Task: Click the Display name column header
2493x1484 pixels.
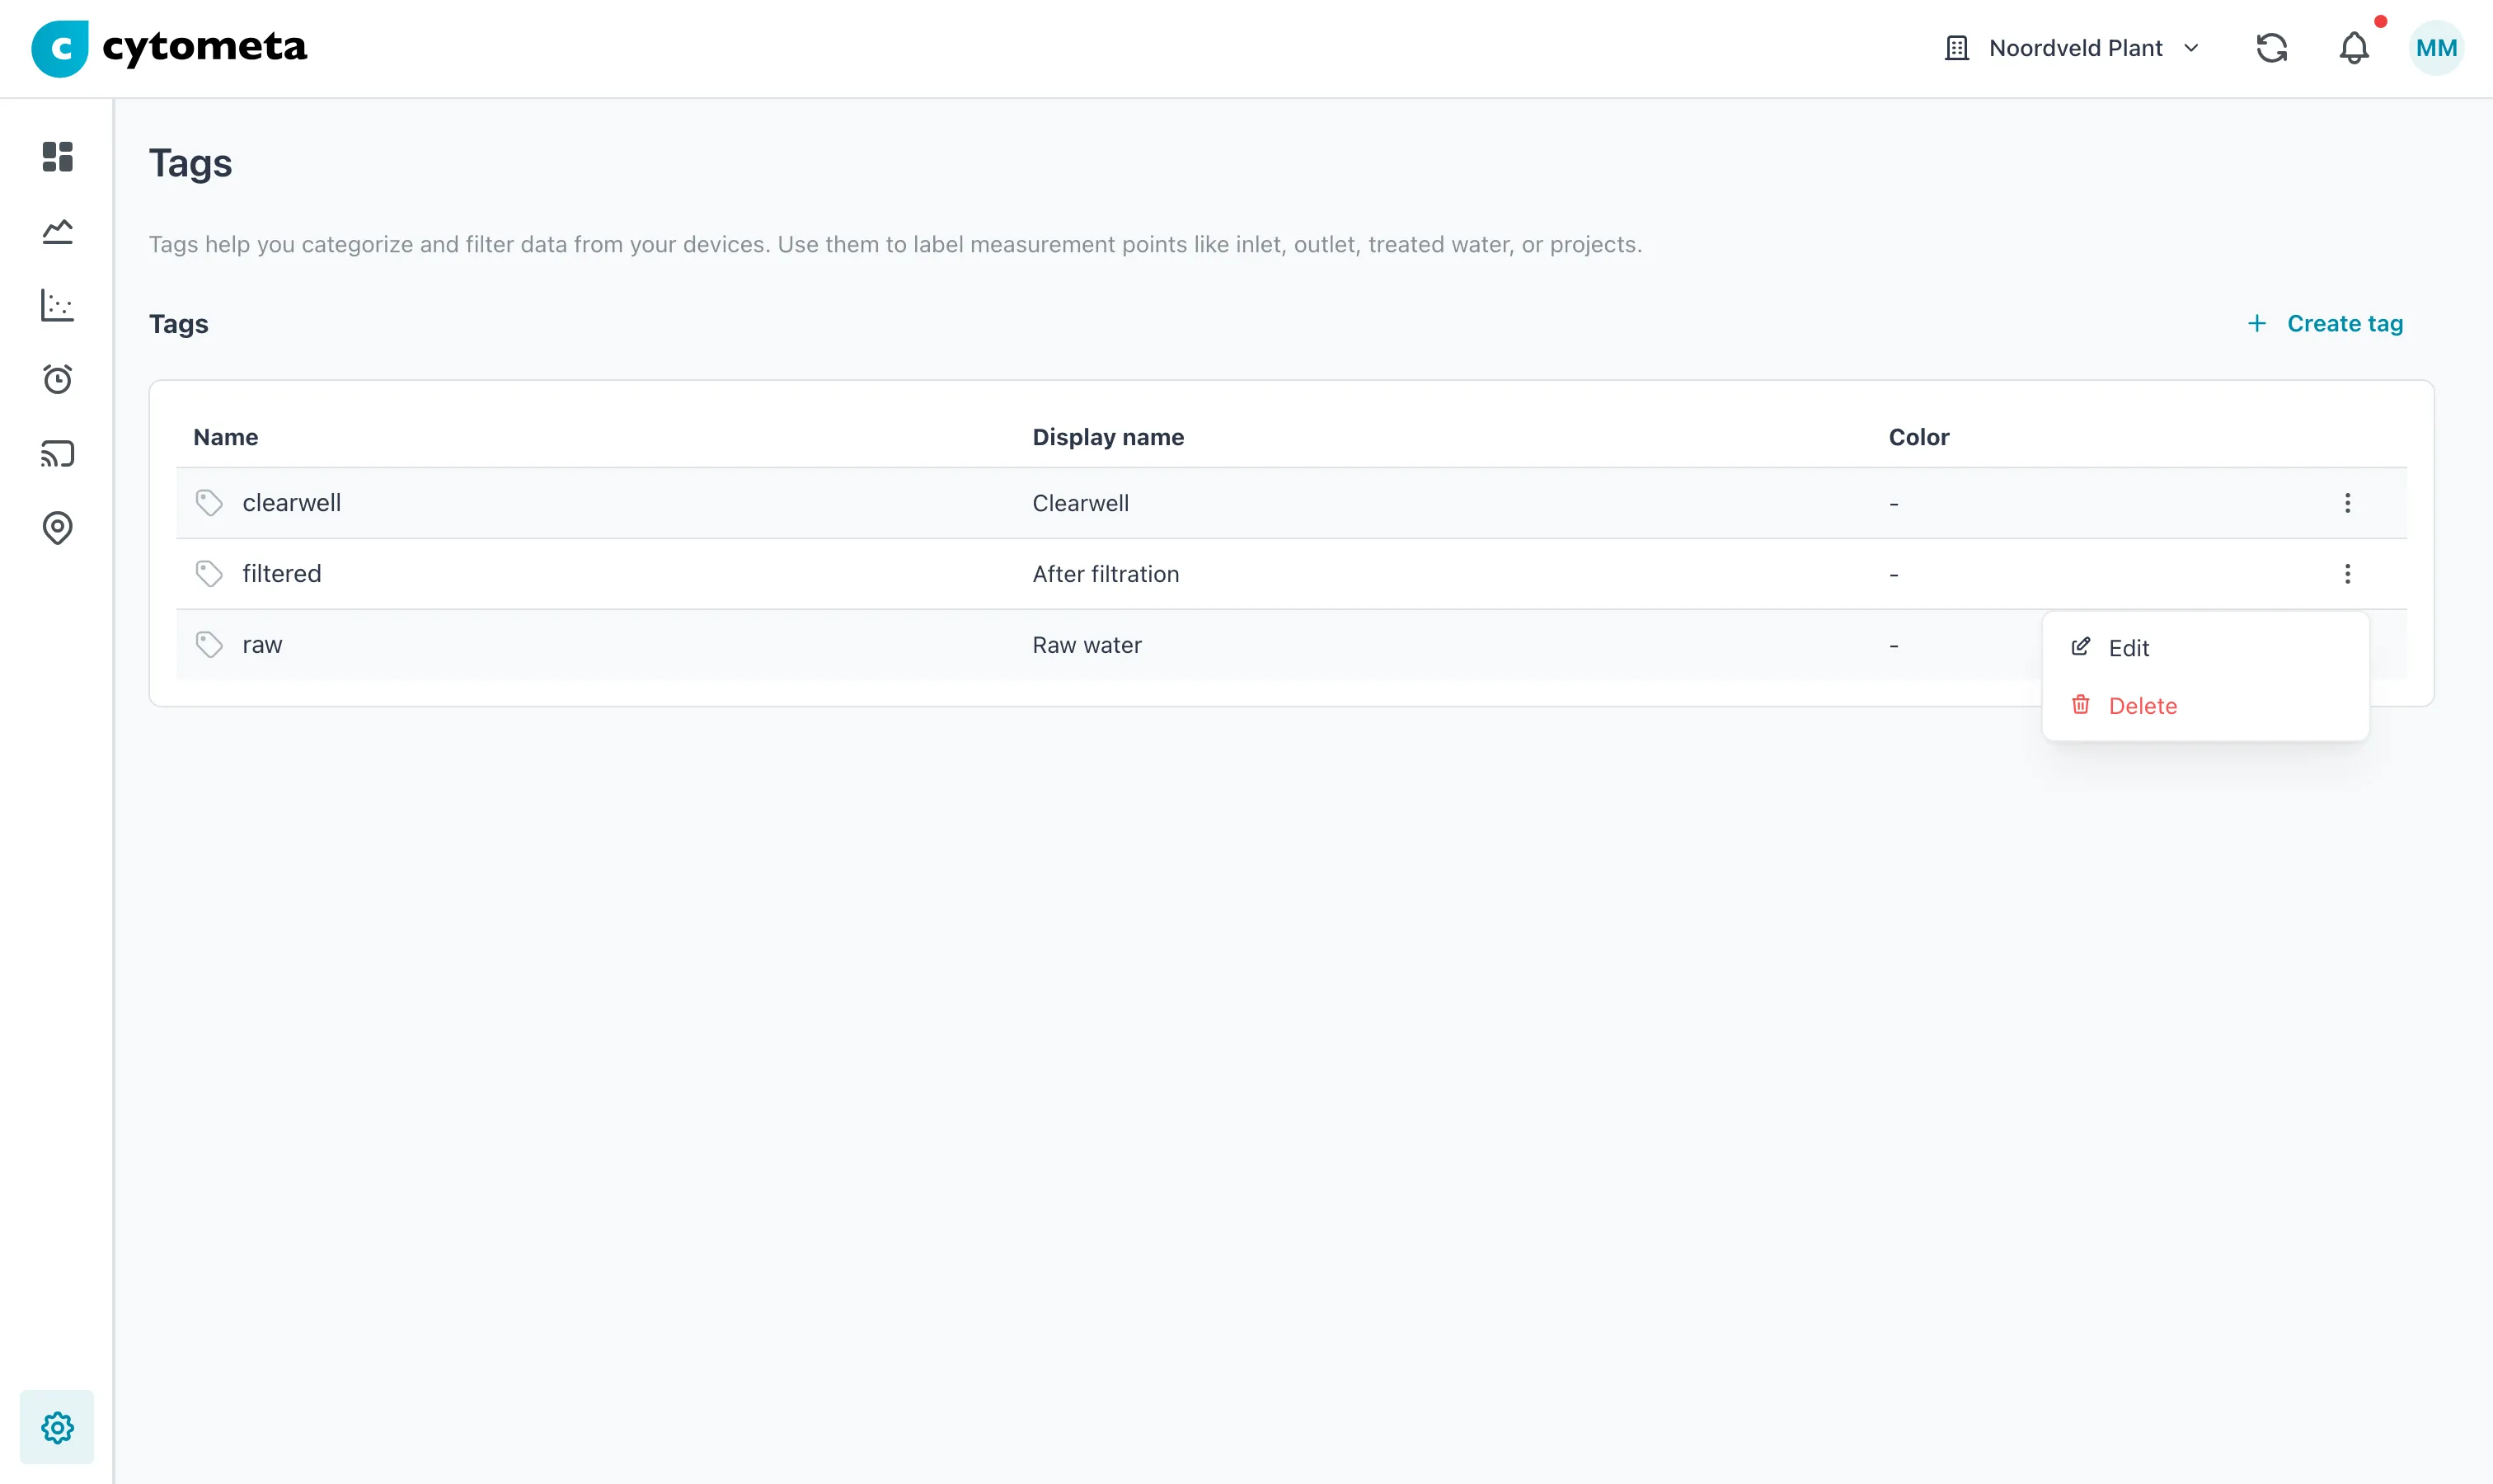Action: (x=1108, y=437)
